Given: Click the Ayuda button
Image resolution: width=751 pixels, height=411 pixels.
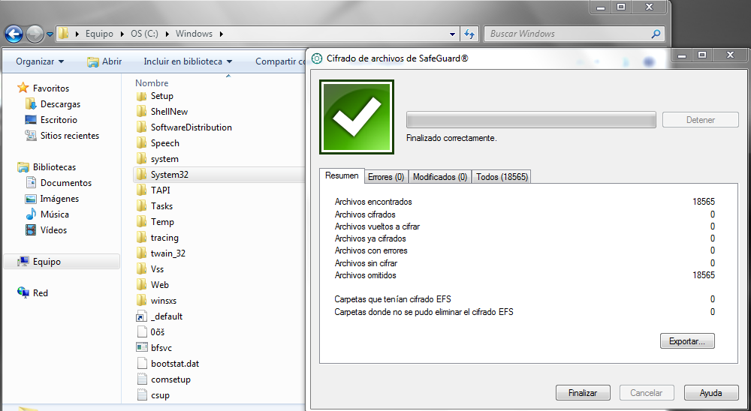Looking at the screenshot, I should tap(710, 393).
